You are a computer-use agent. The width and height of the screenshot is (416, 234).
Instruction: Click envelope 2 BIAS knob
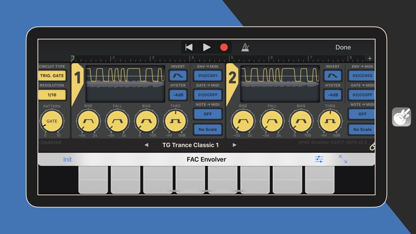click(x=301, y=121)
